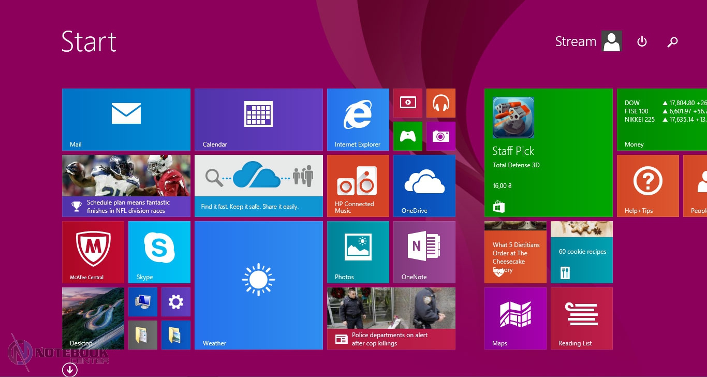Open the Staff Pick Total Defense 3D tile
The width and height of the screenshot is (707, 377).
(x=548, y=152)
